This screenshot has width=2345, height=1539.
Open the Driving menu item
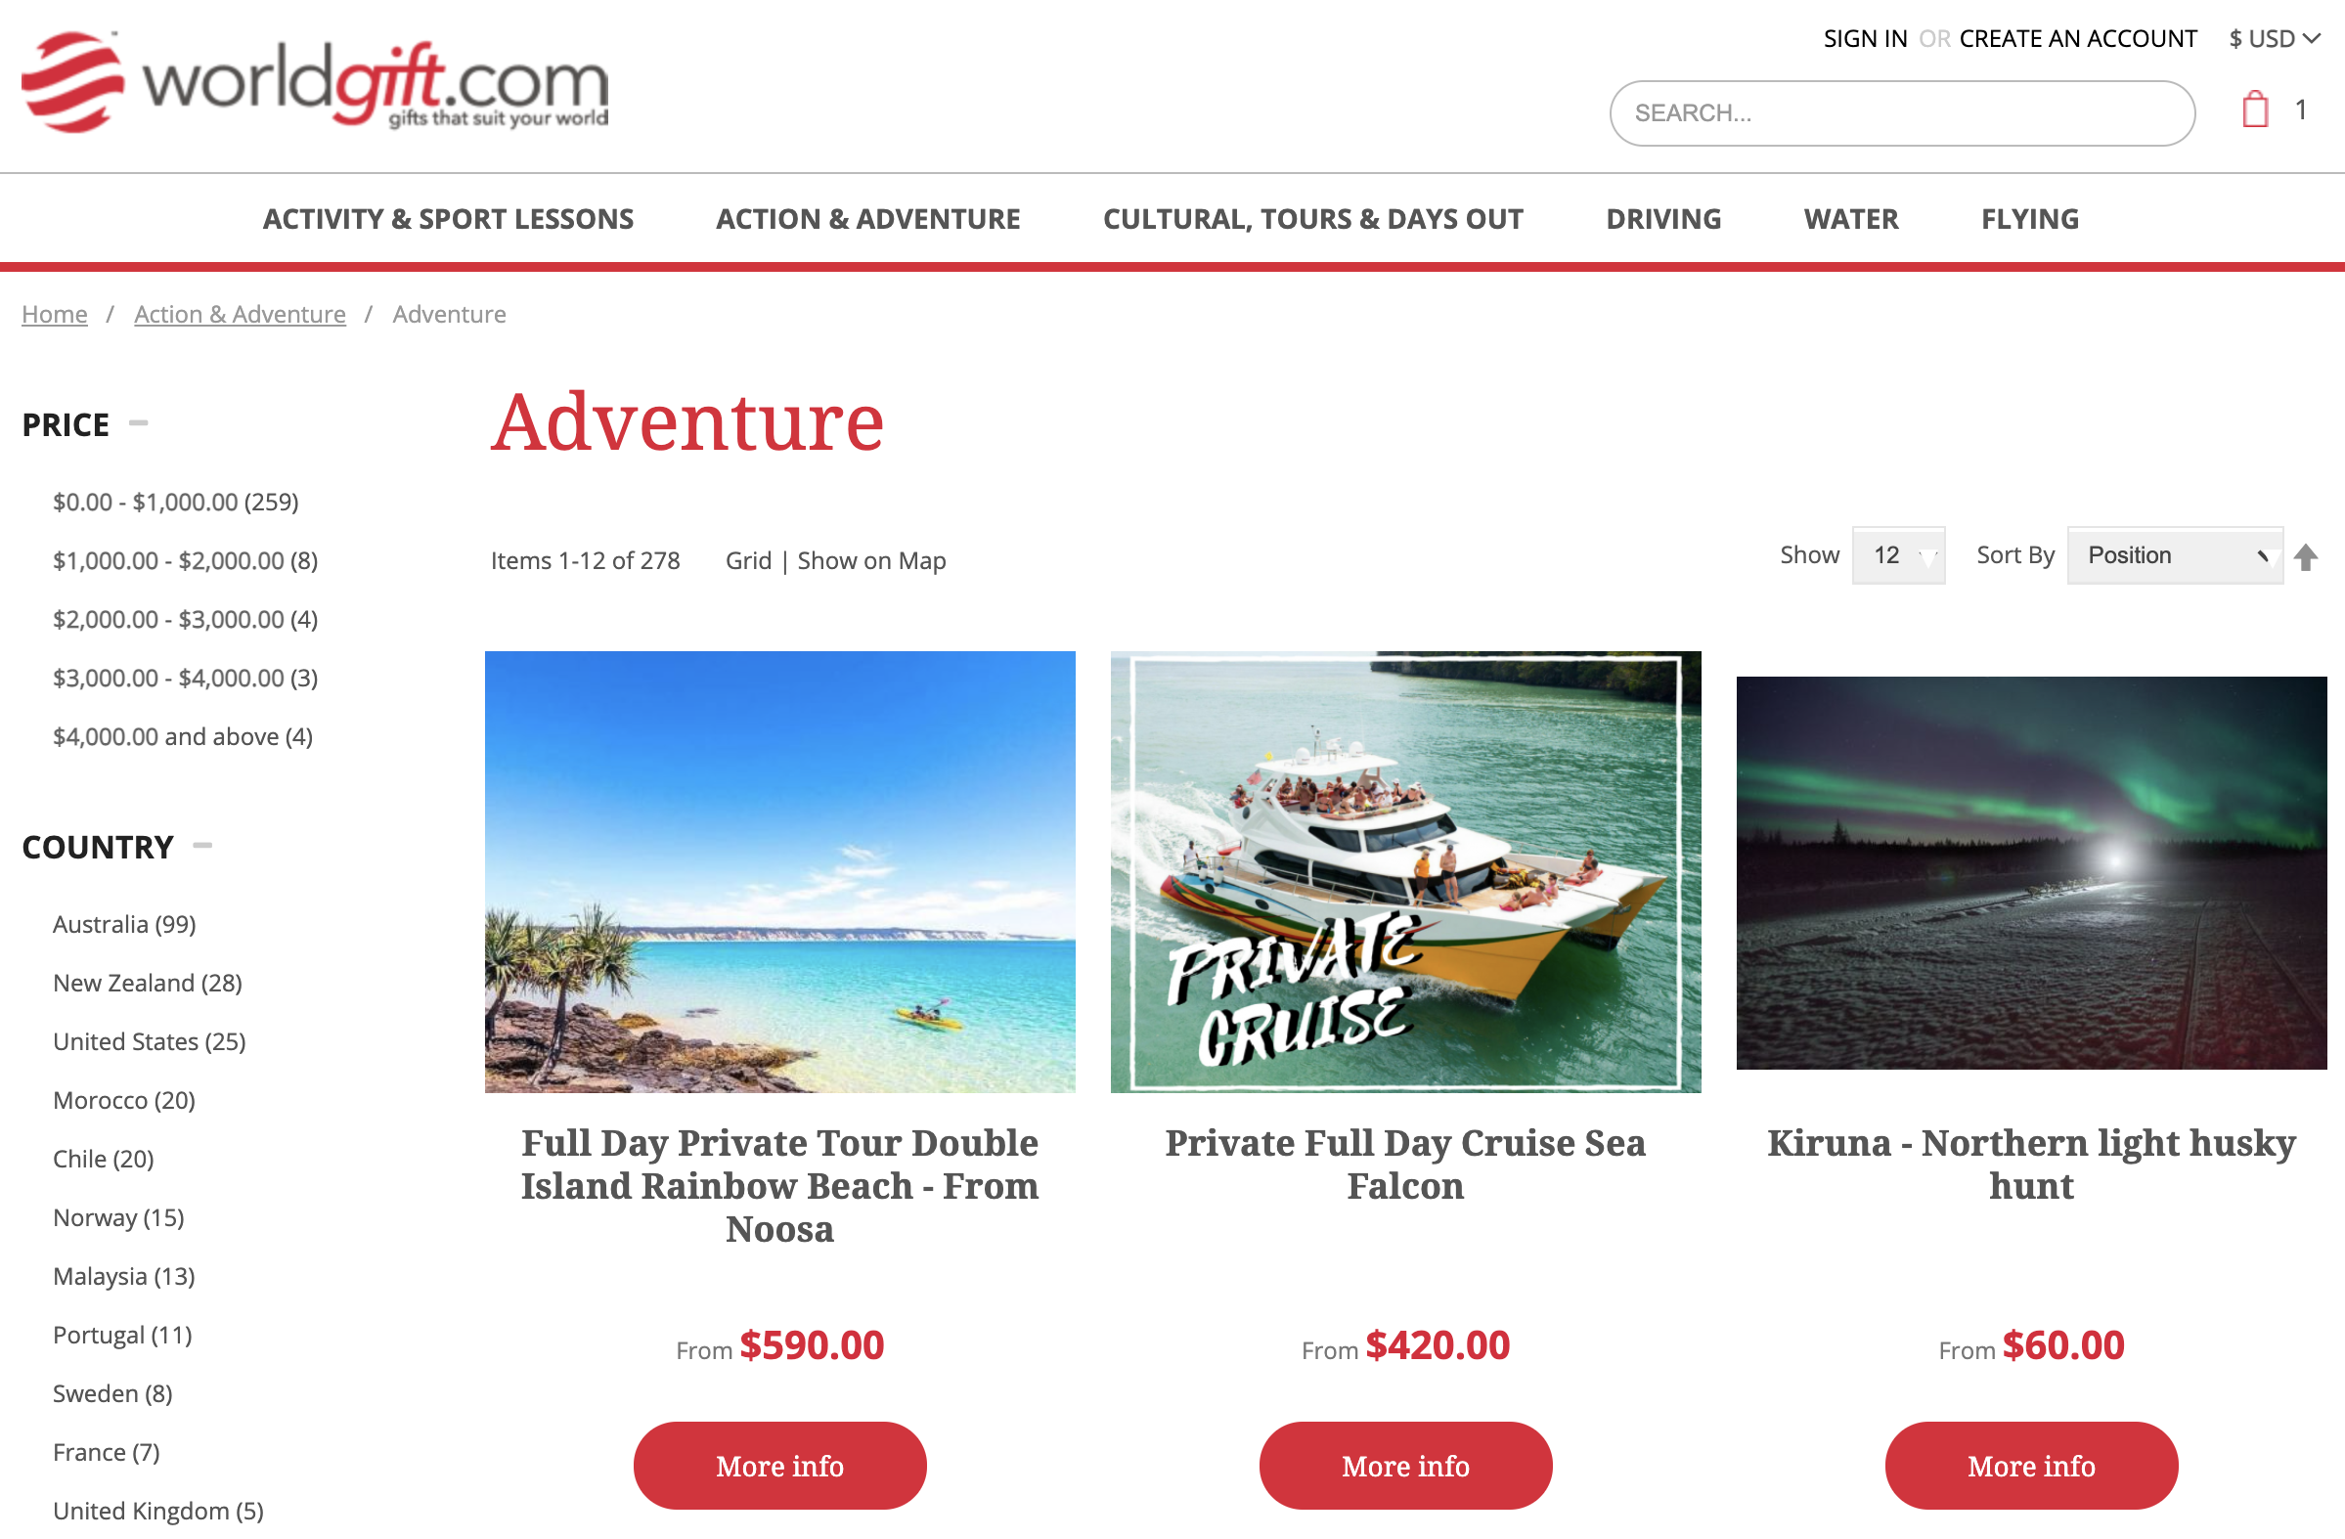[1663, 219]
